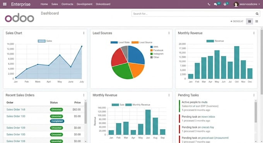This screenshot has width=263, height=143.
Task: Click the Jun bar in bottom Monthly Revenue
Action: pyautogui.click(x=148, y=122)
